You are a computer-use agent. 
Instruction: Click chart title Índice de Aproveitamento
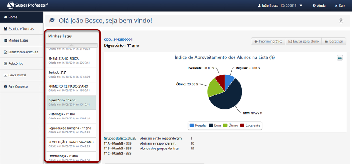coord(225,57)
